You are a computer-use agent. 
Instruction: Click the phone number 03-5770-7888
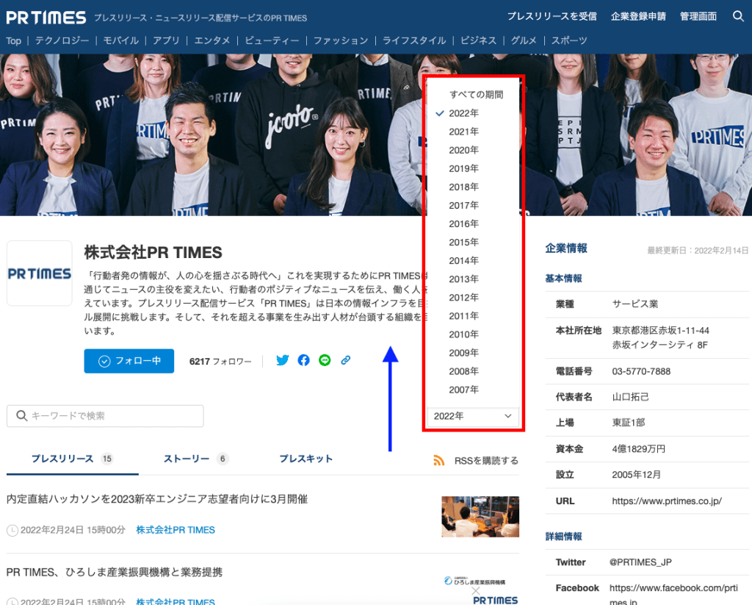[641, 372]
